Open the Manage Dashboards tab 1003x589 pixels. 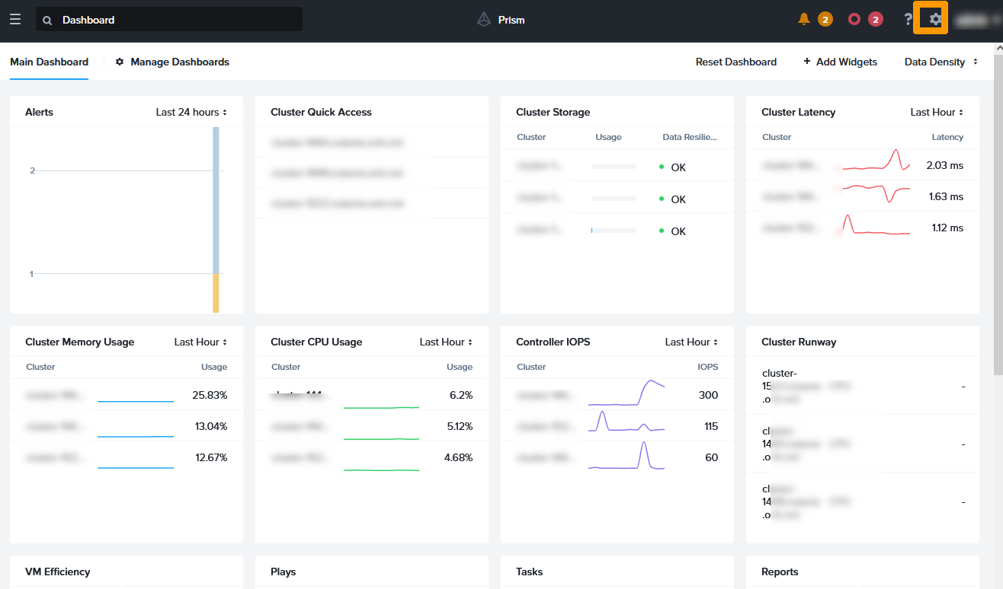179,62
